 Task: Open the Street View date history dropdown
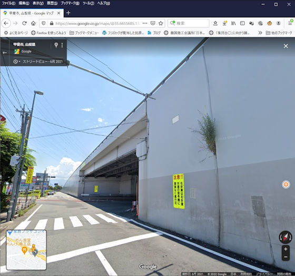coord(16,62)
